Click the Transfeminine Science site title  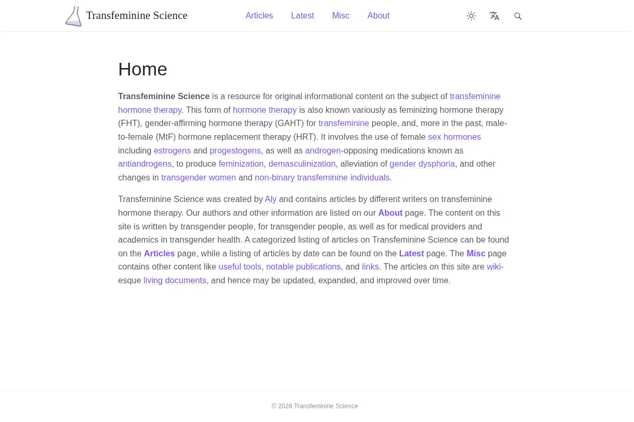pos(137,16)
